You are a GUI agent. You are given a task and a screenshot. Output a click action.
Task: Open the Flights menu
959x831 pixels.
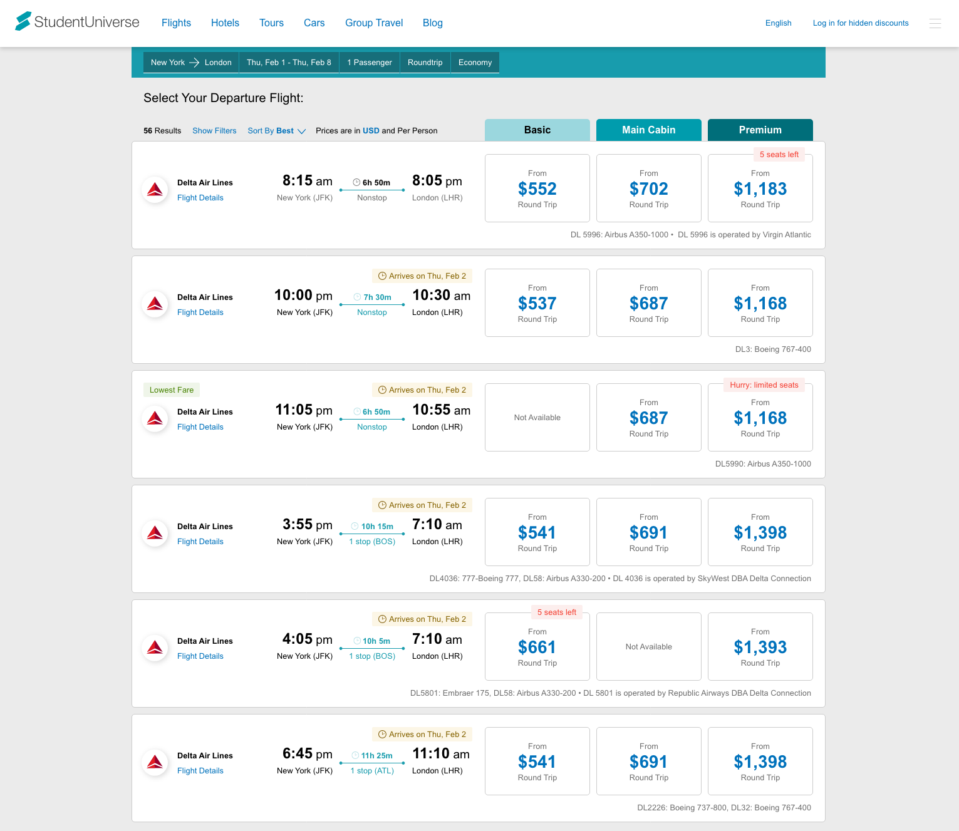click(x=176, y=23)
